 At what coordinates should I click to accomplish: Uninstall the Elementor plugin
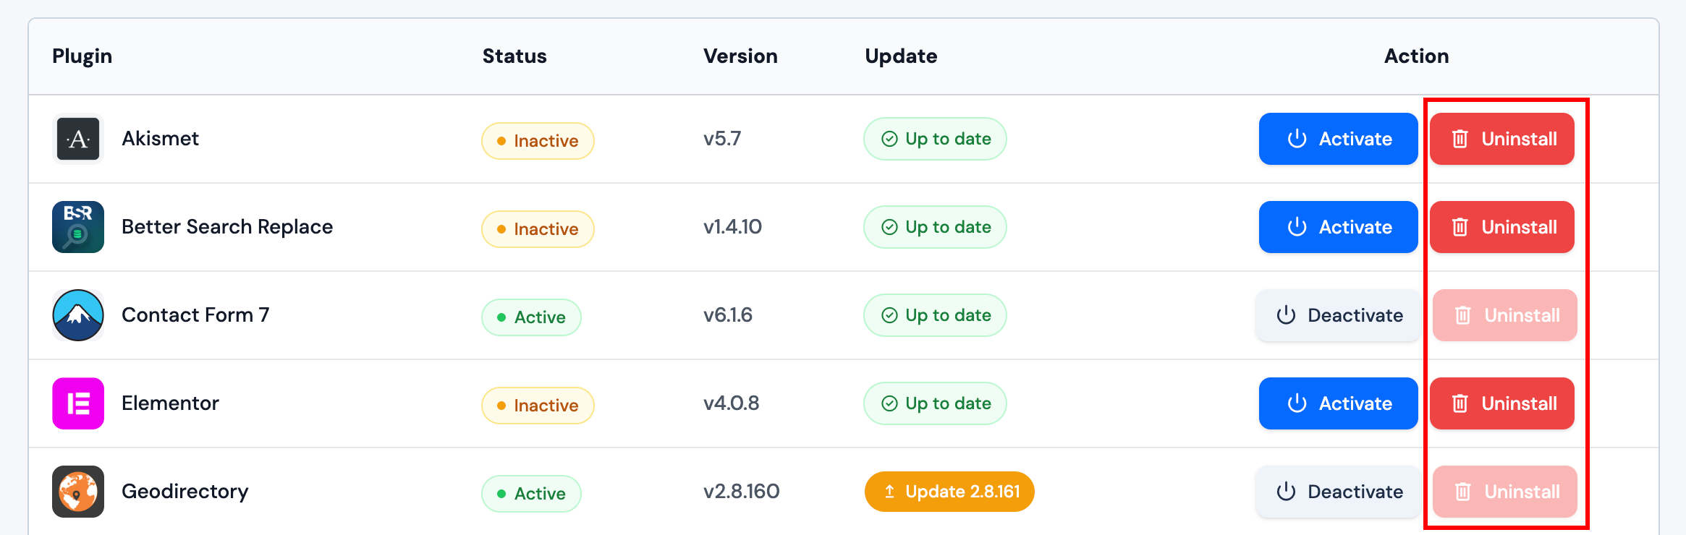click(x=1501, y=403)
